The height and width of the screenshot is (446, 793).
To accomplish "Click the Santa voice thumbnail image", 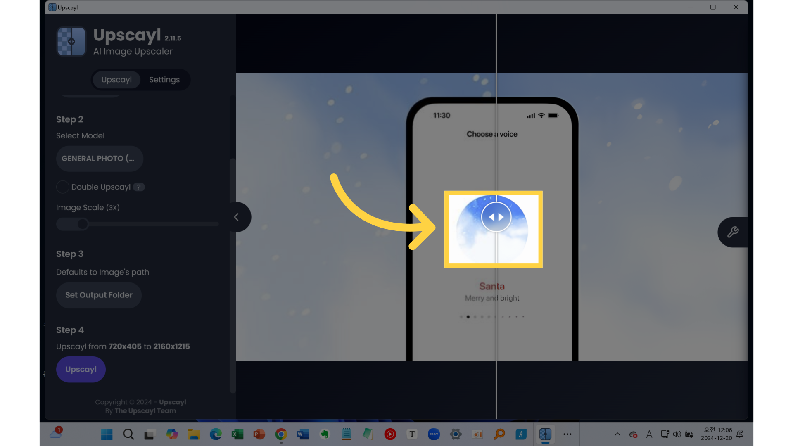I will tap(492, 229).
